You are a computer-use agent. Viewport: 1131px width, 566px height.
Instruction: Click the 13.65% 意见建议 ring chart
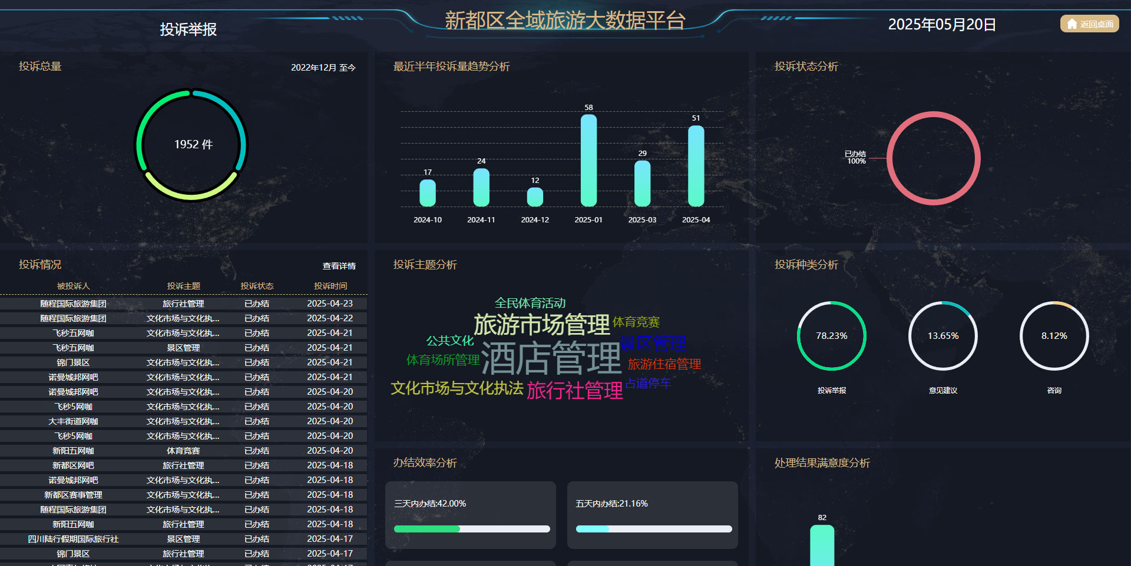(943, 335)
